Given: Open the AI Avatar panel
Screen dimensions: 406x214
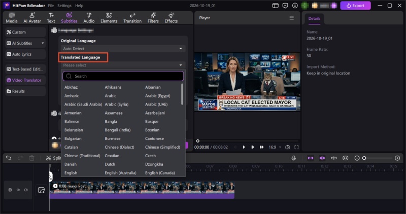Looking at the screenshot, I should click(32, 18).
